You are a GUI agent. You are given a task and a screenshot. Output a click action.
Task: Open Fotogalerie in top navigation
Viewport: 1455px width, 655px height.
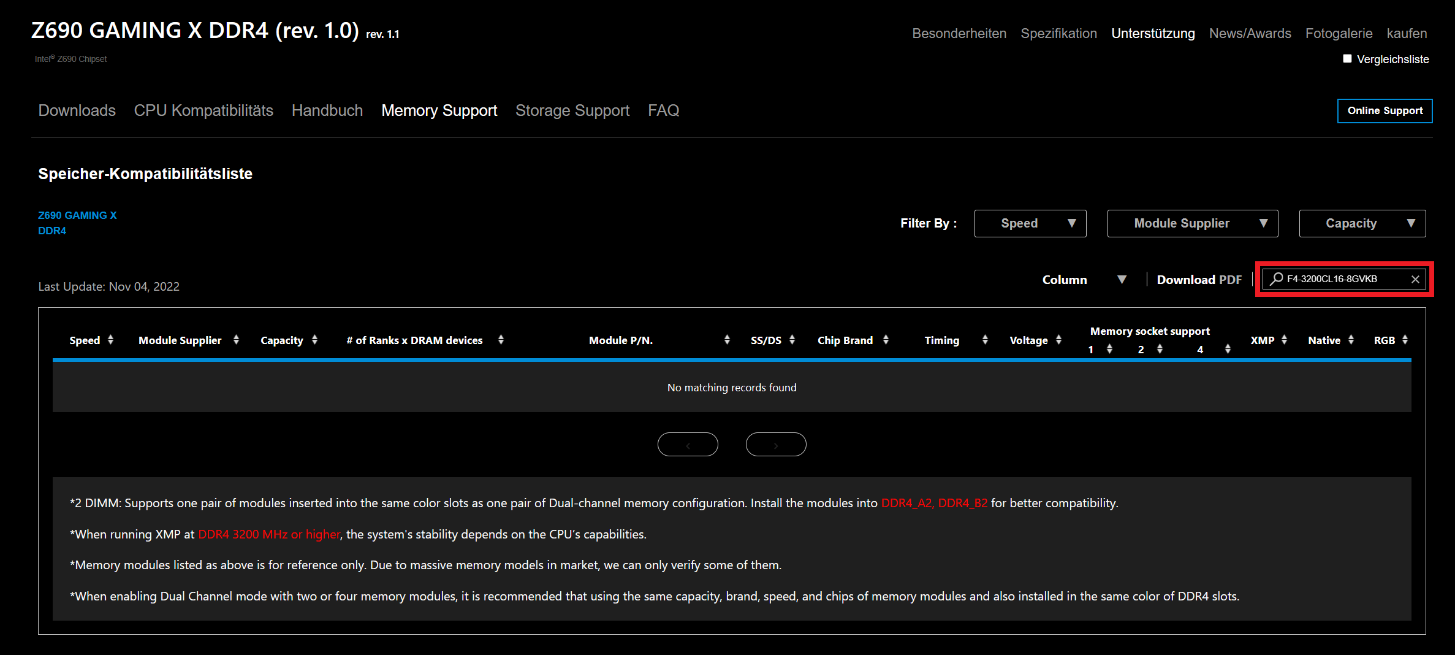(x=1339, y=33)
